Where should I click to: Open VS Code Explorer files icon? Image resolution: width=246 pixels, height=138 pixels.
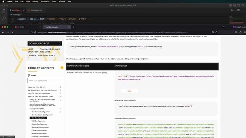click(x=3, y=11)
